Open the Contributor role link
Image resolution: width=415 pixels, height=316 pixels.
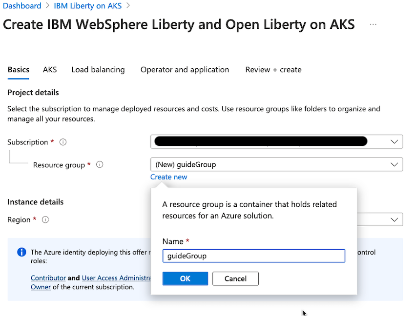pos(48,278)
